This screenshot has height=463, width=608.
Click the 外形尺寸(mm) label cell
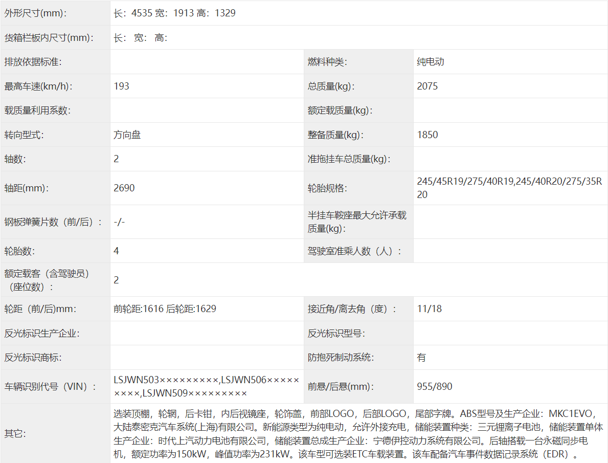tap(35, 13)
